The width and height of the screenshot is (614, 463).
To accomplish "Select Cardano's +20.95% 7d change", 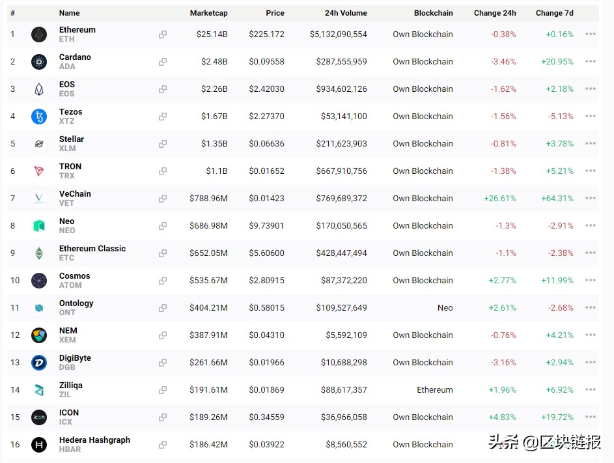I will pyautogui.click(x=557, y=62).
